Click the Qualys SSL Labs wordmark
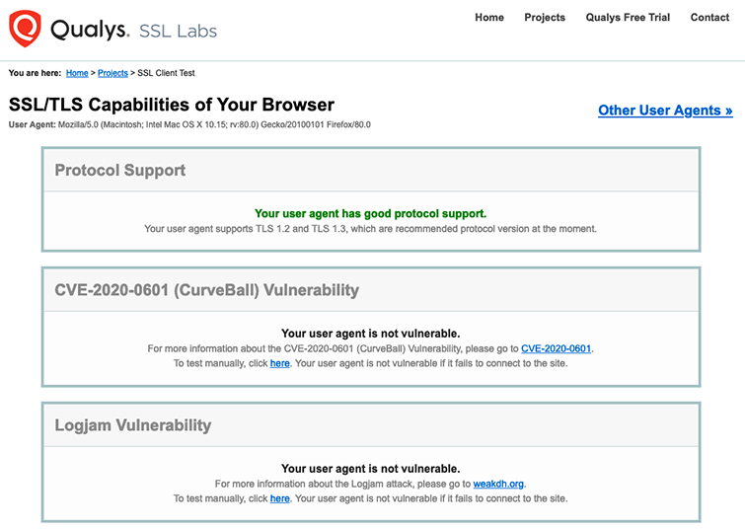The width and height of the screenshot is (745, 529). pyautogui.click(x=133, y=30)
